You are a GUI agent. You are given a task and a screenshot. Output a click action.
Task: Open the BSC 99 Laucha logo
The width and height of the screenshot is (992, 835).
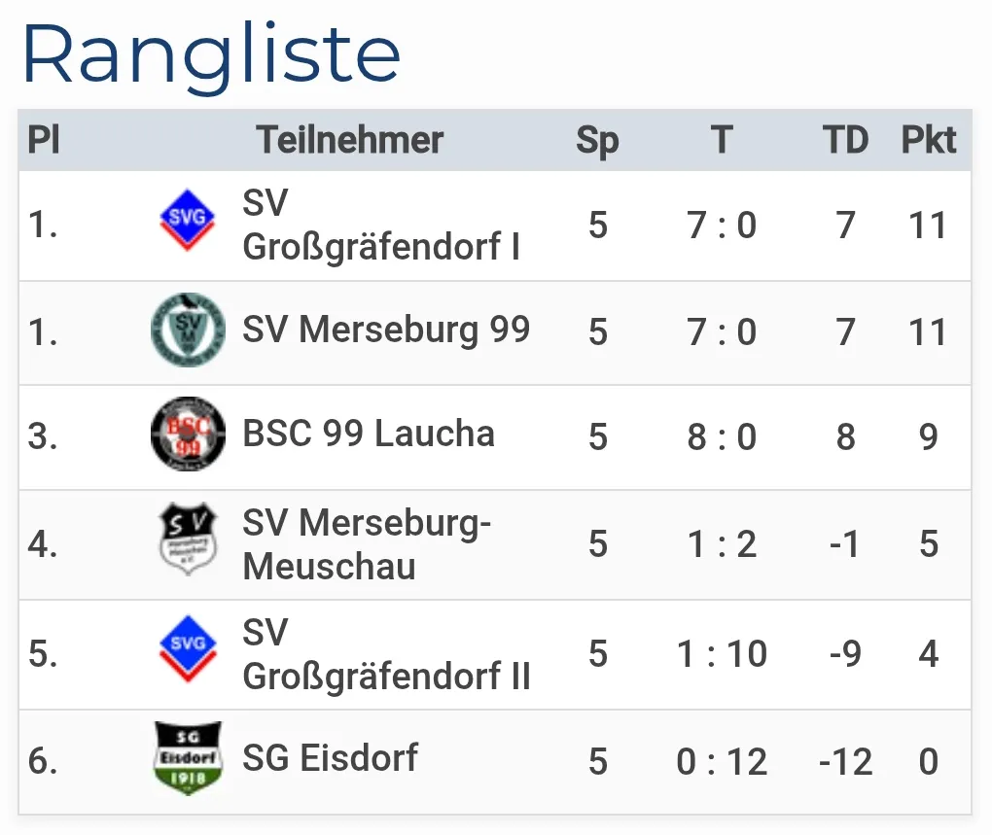pos(188,435)
